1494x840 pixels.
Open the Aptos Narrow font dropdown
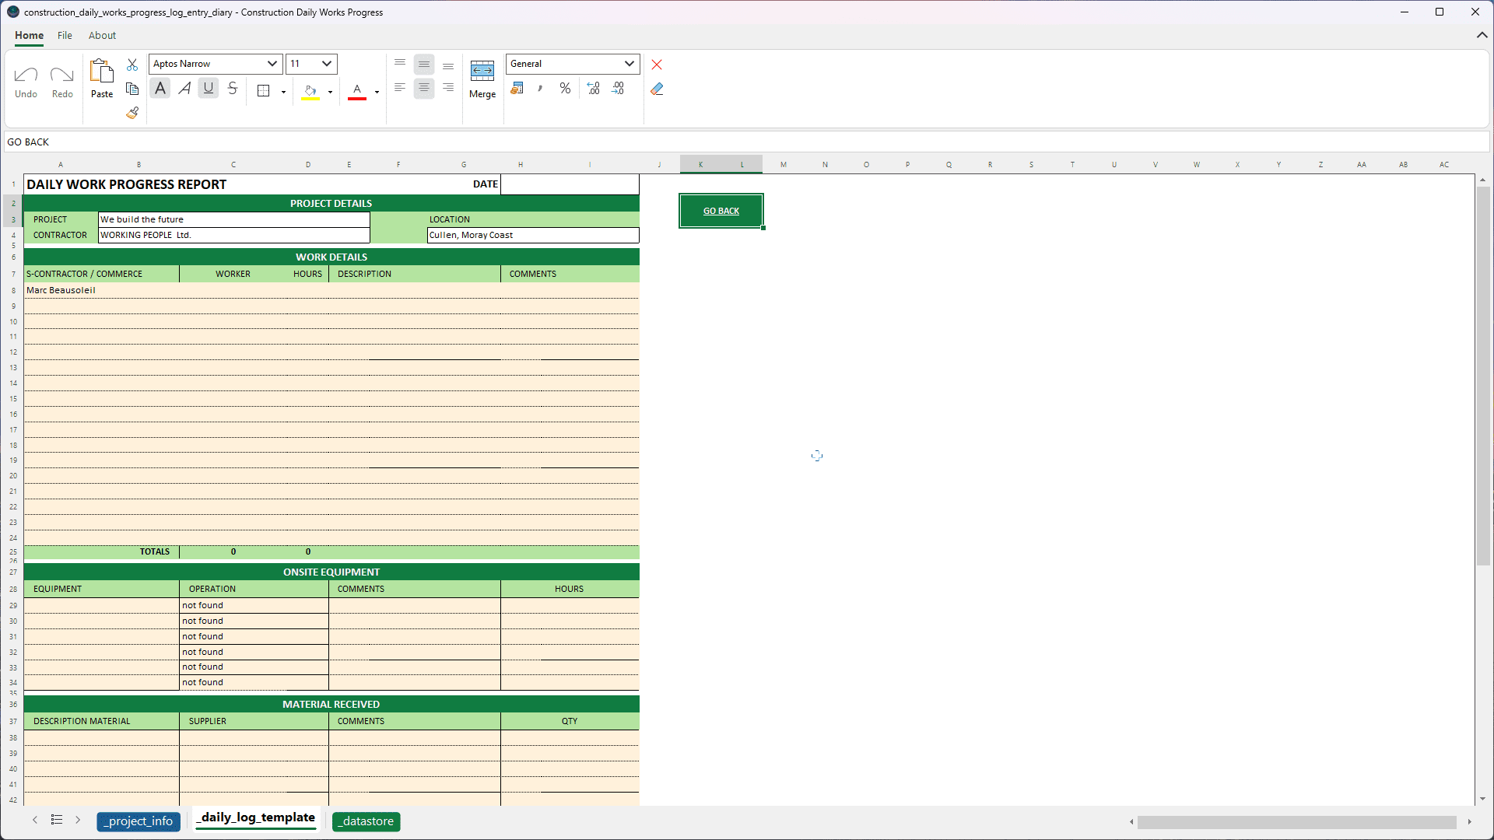(x=215, y=64)
